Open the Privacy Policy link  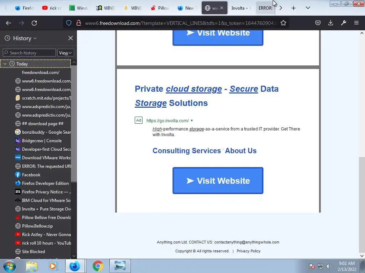point(248,251)
